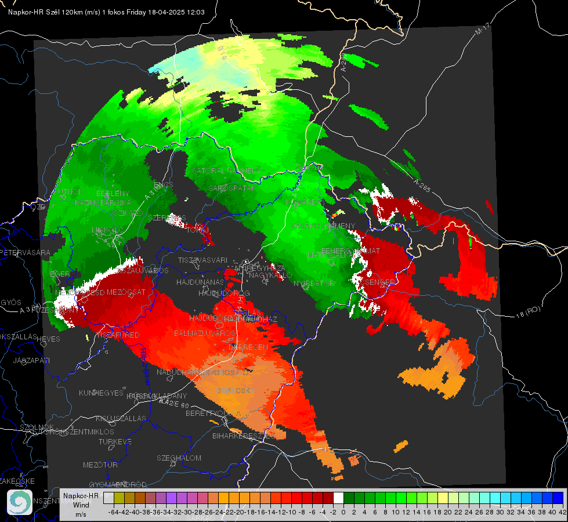Choose the light gray first swatch in the legend
Image resolution: width=568 pixels, height=522 pixels.
pyautogui.click(x=108, y=498)
